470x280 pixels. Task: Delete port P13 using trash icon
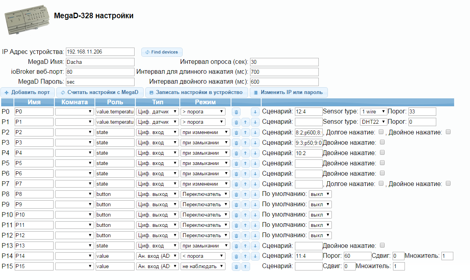236,246
